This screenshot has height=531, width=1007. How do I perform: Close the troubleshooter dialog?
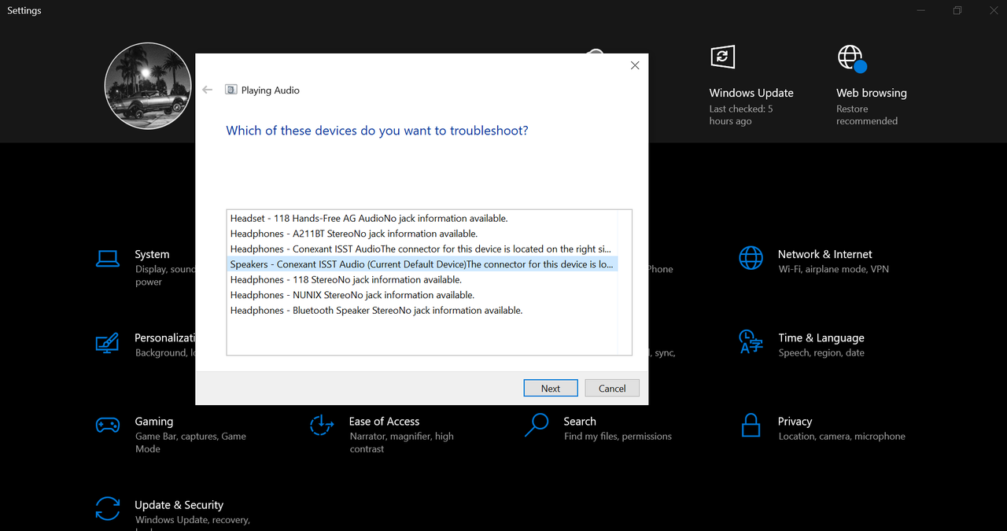635,65
